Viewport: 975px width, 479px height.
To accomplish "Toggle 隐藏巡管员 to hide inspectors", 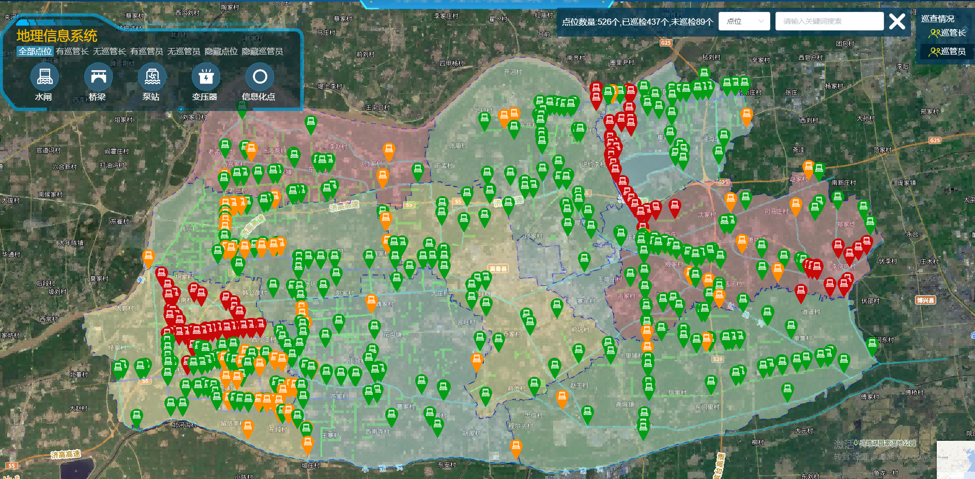I will (x=262, y=51).
